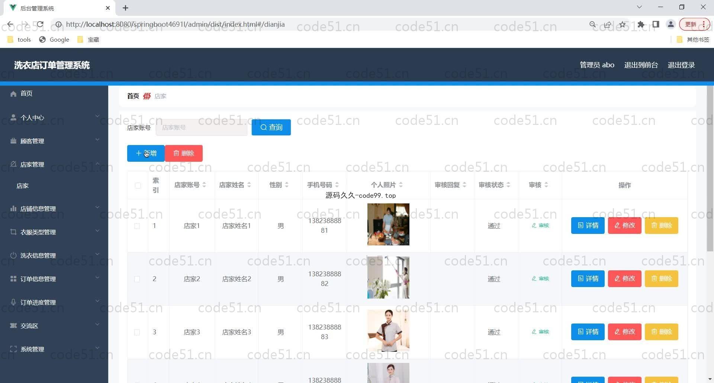Click the 首页 breadcrumb link
This screenshot has width=714, height=383.
pos(133,96)
